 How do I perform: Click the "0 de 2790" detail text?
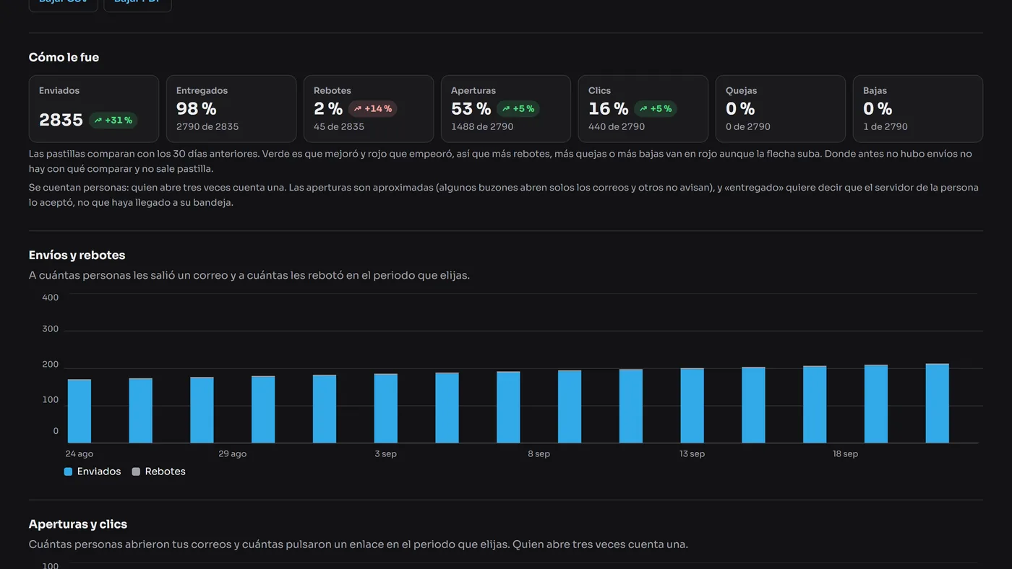click(x=748, y=126)
